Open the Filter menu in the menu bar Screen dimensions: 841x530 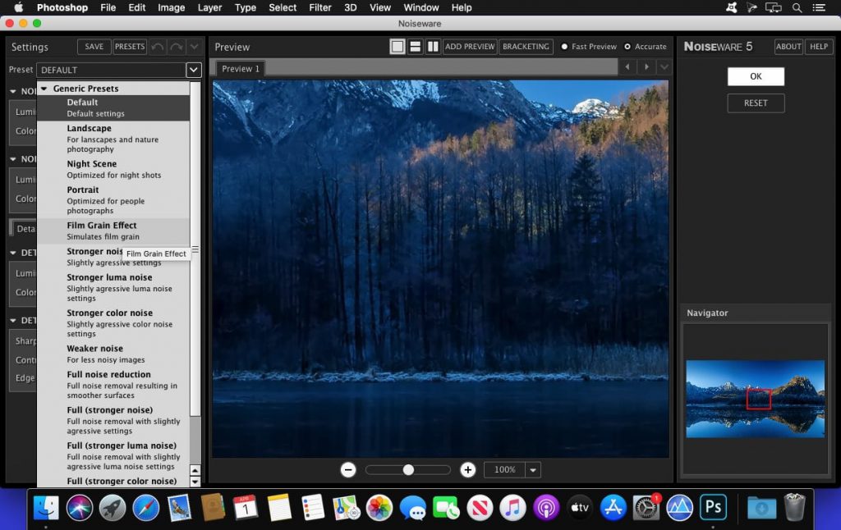pos(319,7)
